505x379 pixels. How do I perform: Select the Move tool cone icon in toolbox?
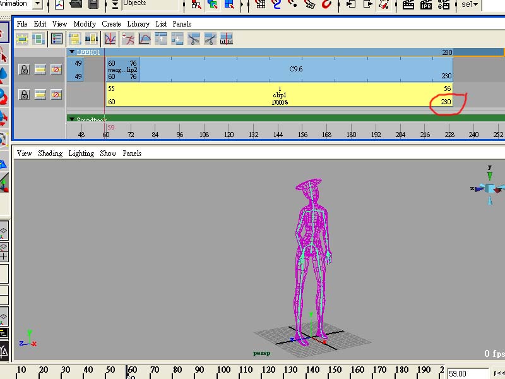(x=4, y=75)
